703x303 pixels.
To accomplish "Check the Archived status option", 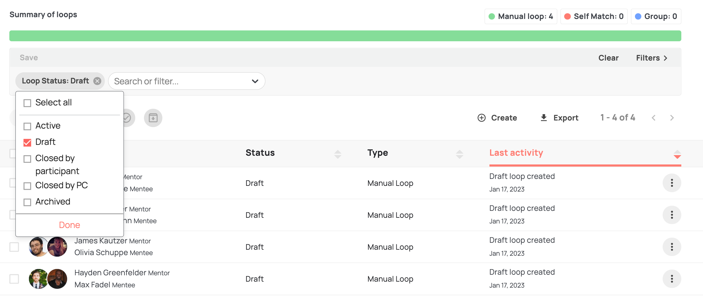I will pos(27,202).
